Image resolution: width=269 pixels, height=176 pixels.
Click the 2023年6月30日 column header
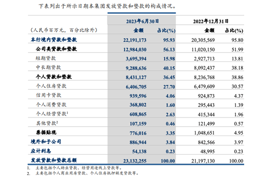tap(143, 21)
